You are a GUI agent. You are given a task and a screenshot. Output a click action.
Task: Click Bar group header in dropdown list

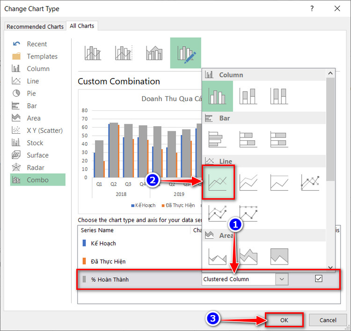(x=264, y=118)
